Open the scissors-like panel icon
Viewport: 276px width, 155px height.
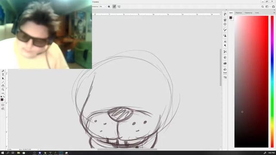click(225, 52)
